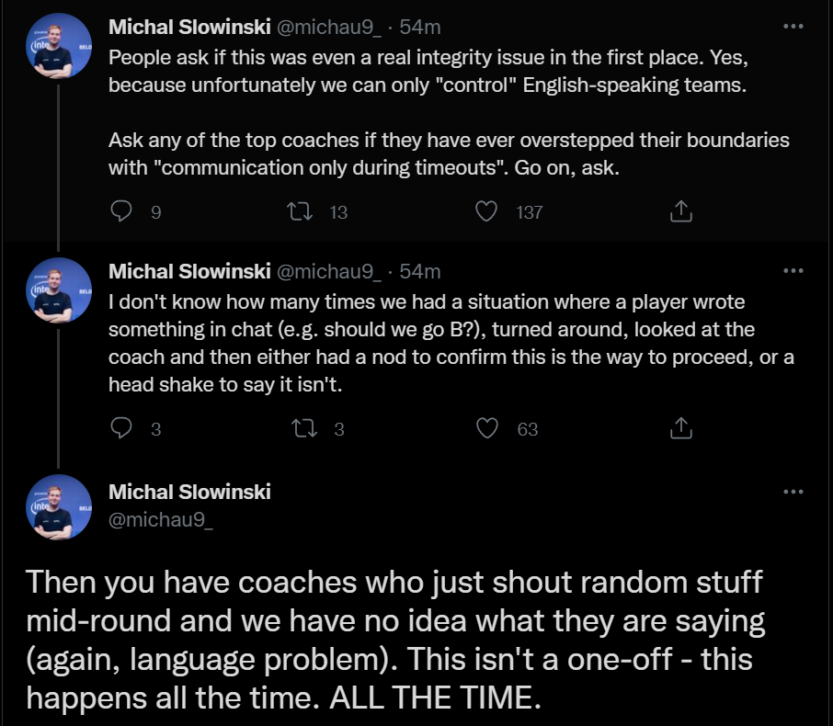This screenshot has height=726, width=833.
Task: Click the 54m timestamp on first tweet
Action: pyautogui.click(x=420, y=27)
